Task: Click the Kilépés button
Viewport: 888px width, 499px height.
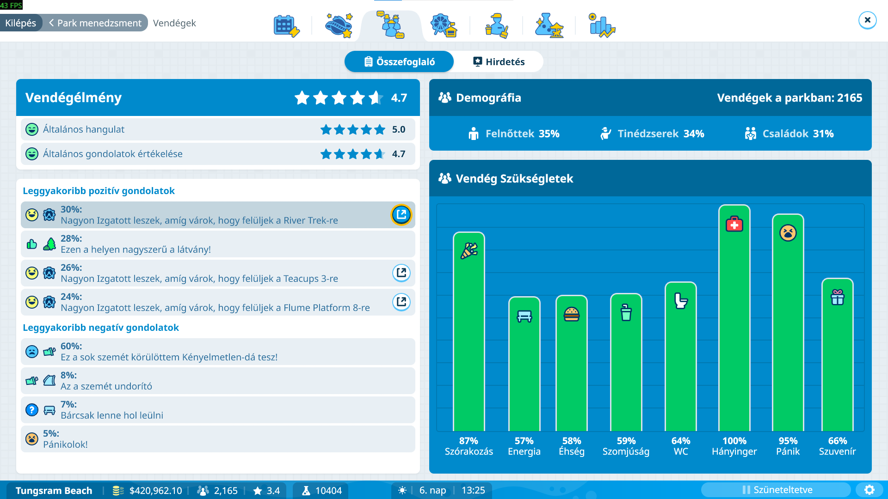Action: [21, 23]
